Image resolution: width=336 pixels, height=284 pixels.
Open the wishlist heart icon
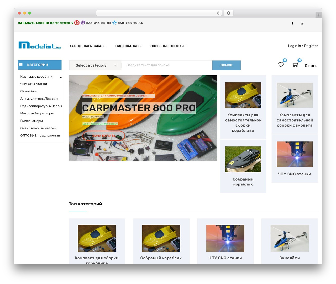[281, 64]
